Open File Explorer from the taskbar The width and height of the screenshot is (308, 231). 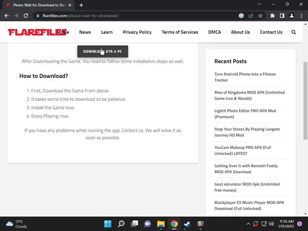coord(161,224)
